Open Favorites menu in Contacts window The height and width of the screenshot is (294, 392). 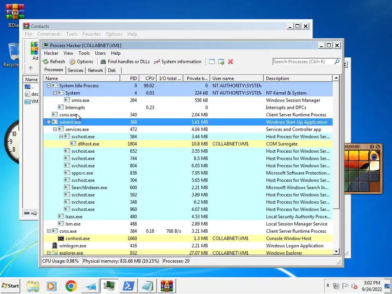coord(91,34)
